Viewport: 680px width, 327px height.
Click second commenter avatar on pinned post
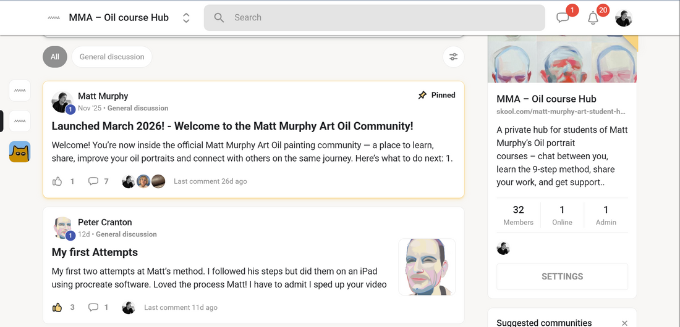click(143, 181)
